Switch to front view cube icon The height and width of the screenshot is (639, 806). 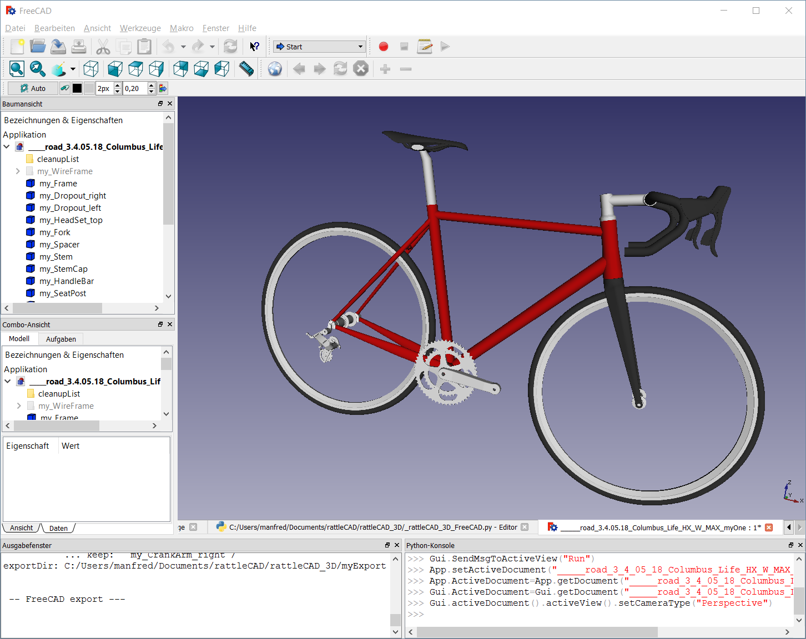(x=115, y=69)
